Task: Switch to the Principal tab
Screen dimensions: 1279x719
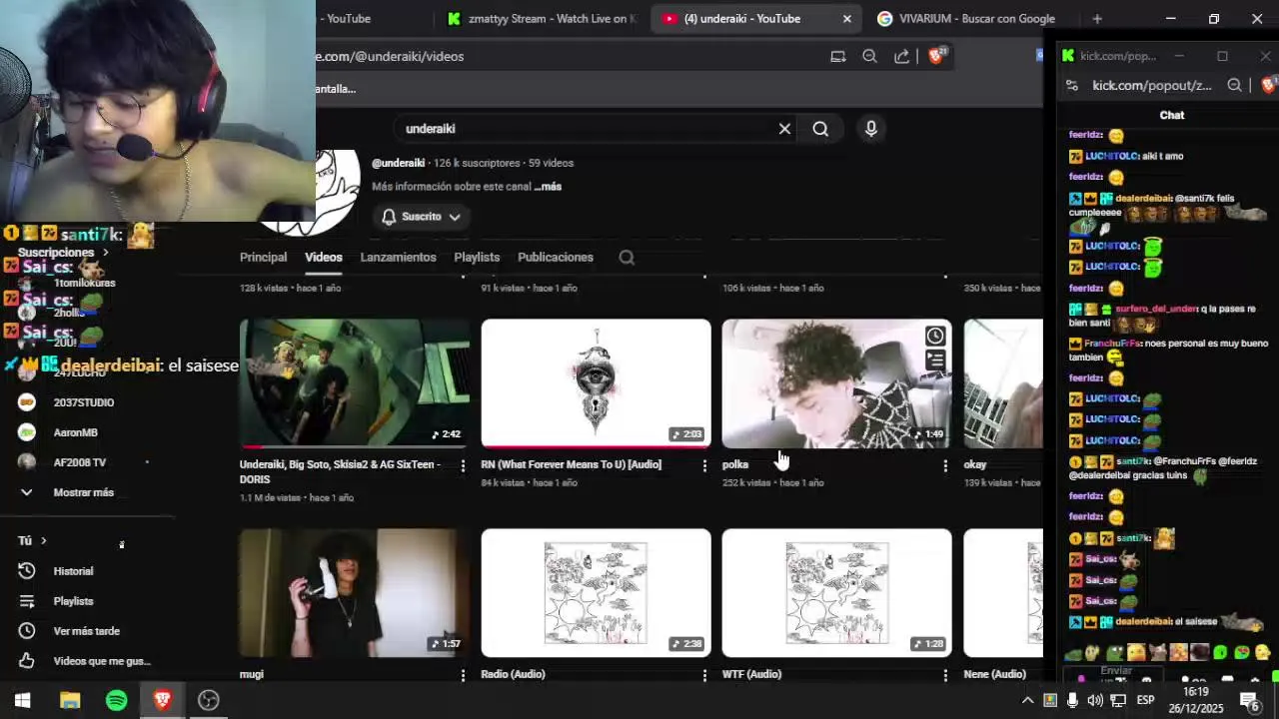Action: click(263, 258)
